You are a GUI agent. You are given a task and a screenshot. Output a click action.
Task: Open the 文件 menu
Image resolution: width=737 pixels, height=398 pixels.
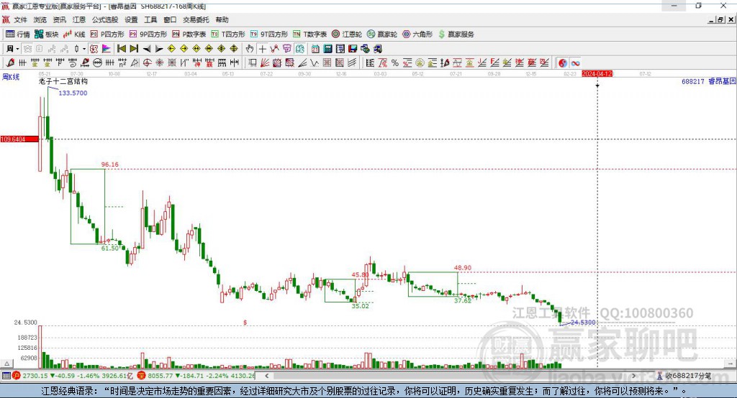20,19
